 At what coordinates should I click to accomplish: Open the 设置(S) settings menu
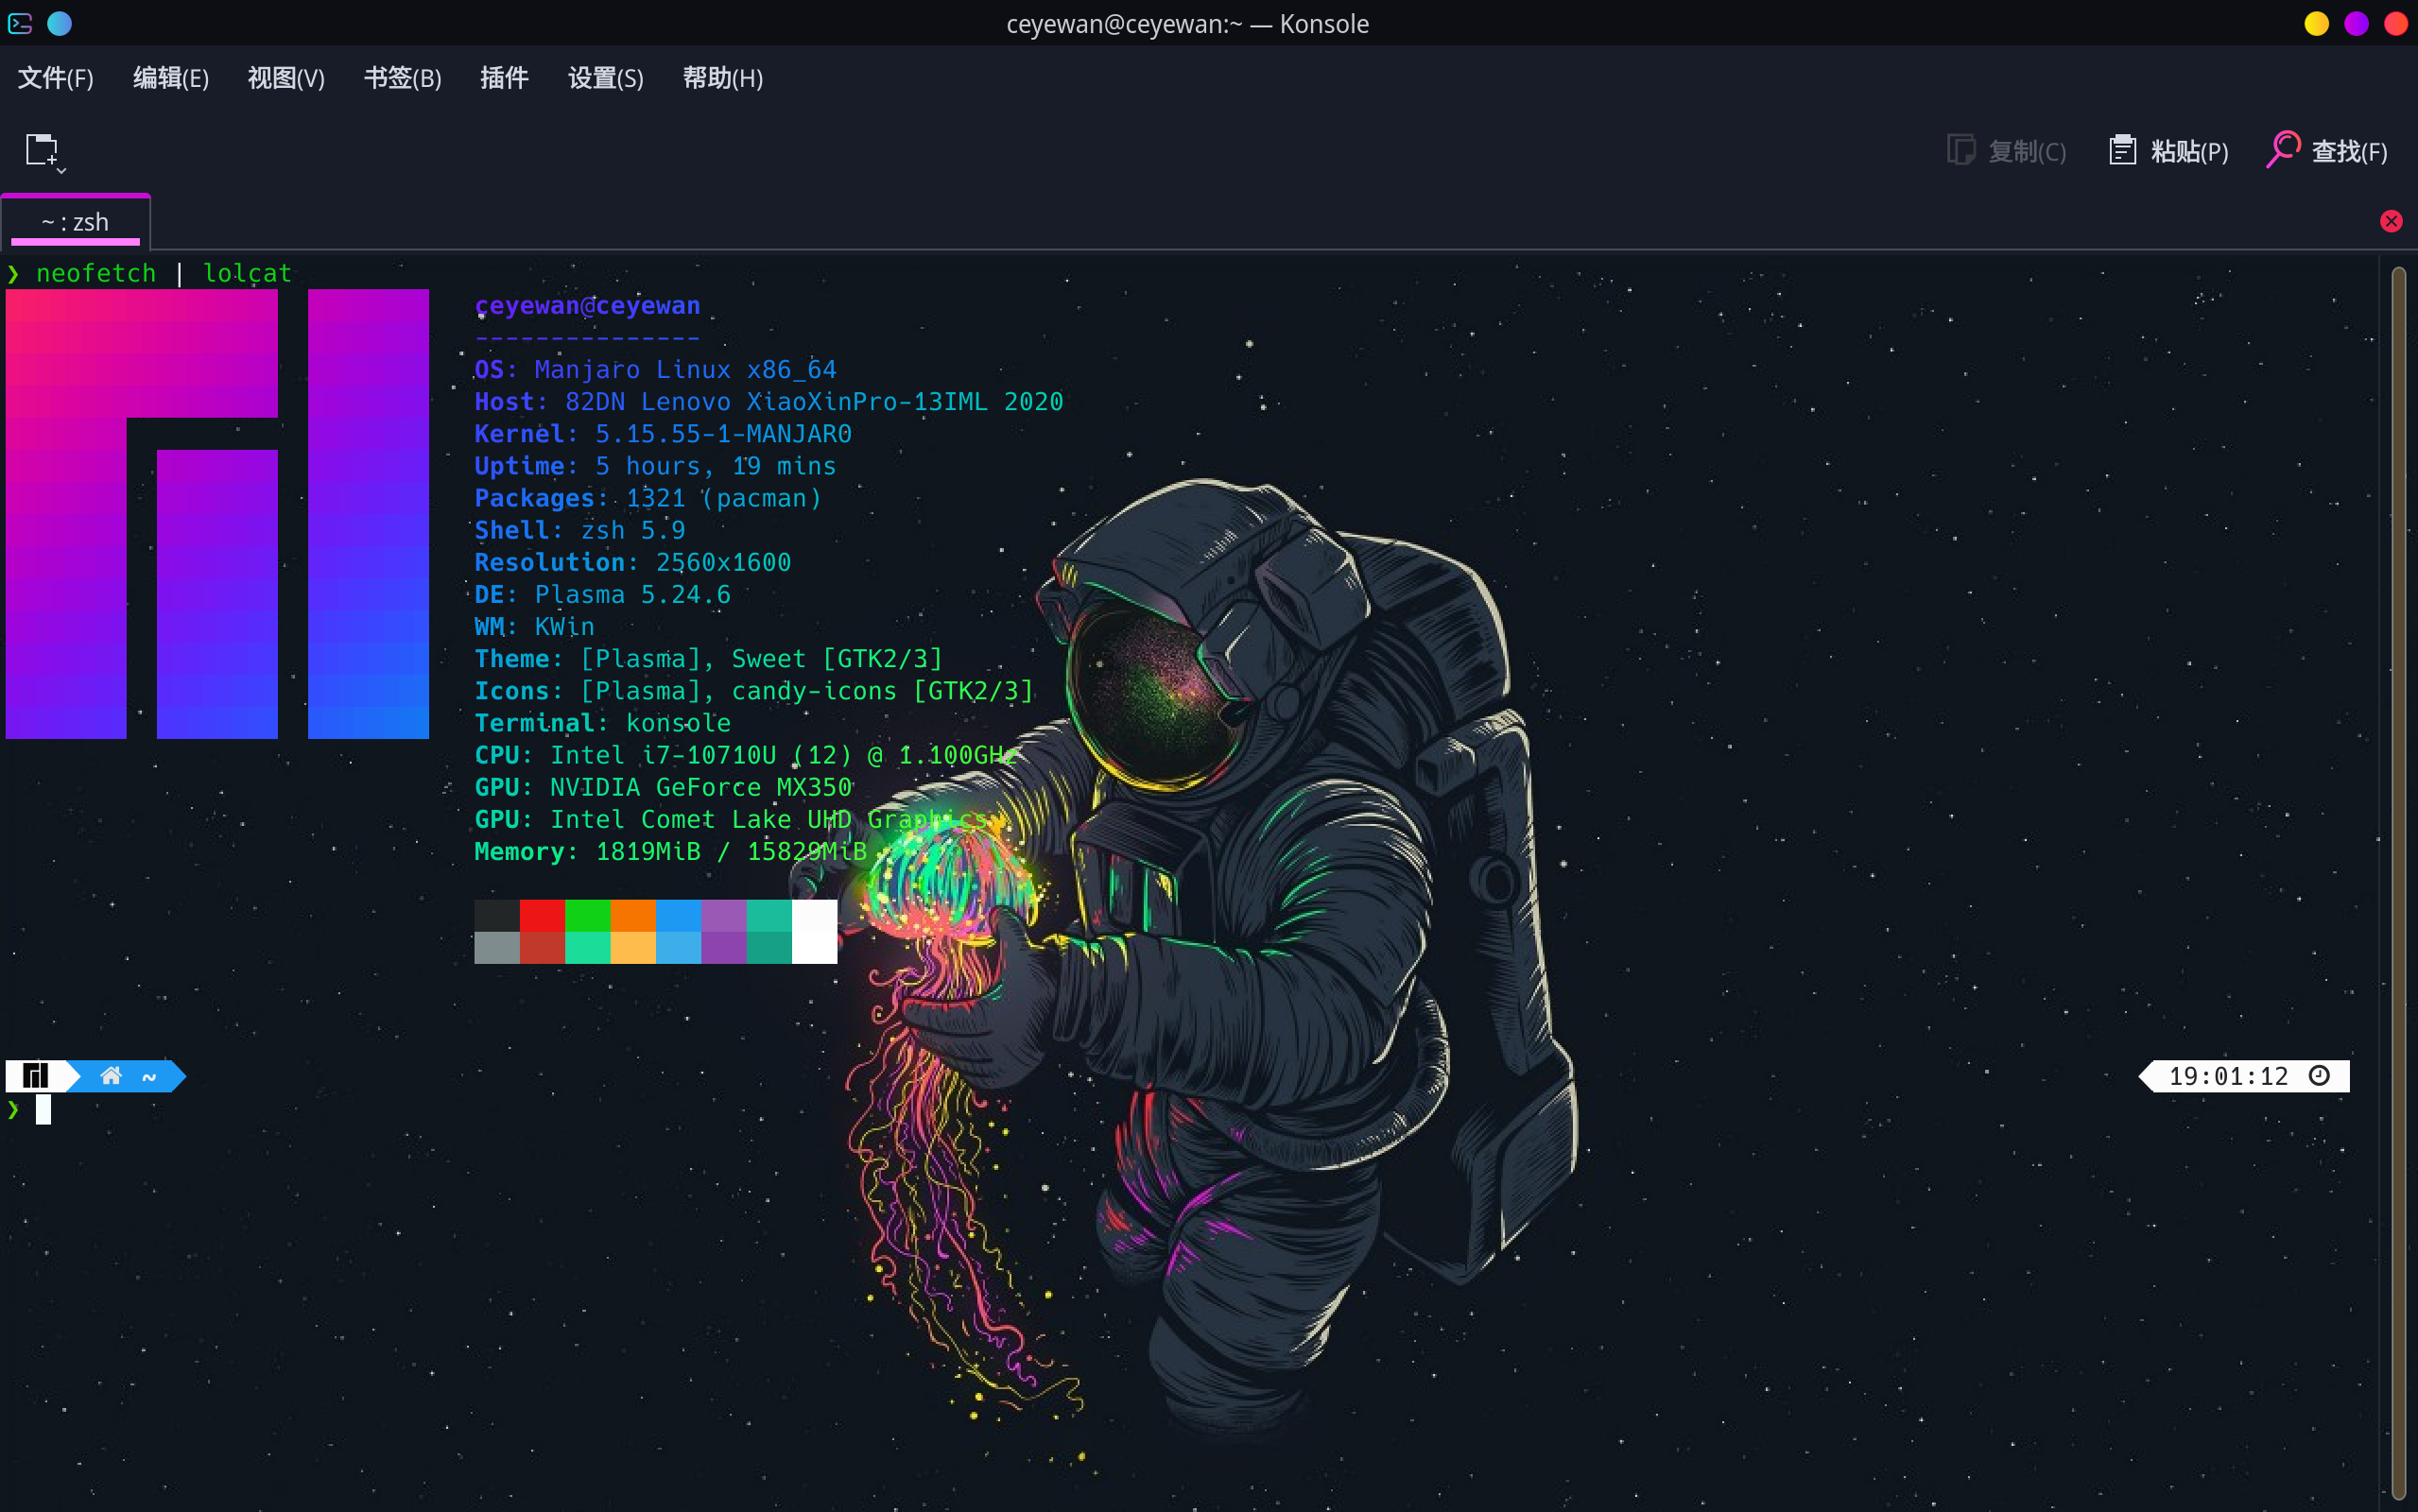pos(605,78)
